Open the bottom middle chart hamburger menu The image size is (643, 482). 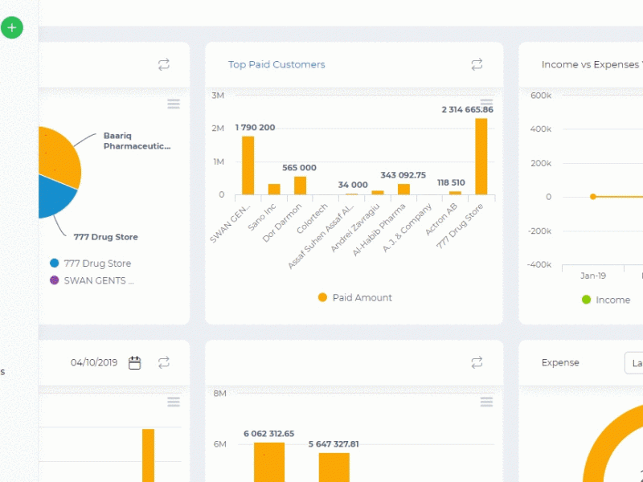[486, 402]
